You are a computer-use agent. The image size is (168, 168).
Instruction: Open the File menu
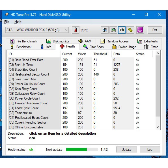[x=7, y=22]
